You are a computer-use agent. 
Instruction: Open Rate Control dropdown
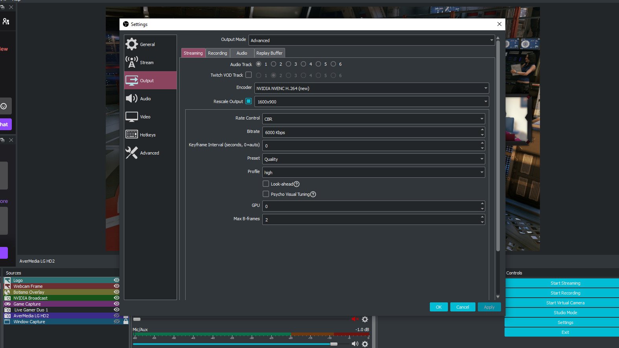(374, 119)
